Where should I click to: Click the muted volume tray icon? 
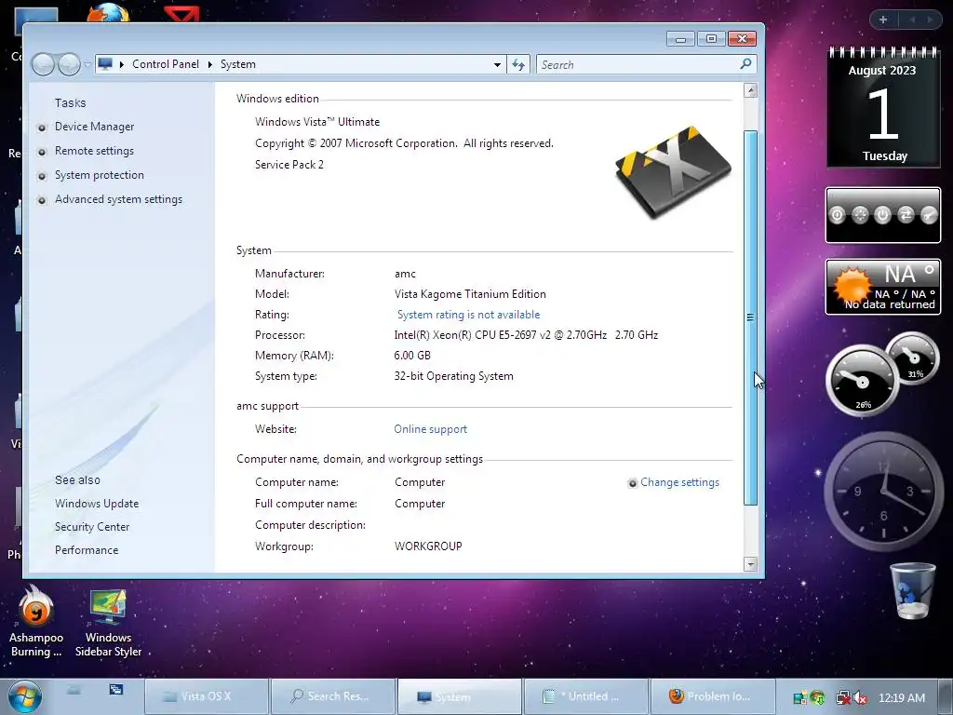pyautogui.click(x=861, y=698)
